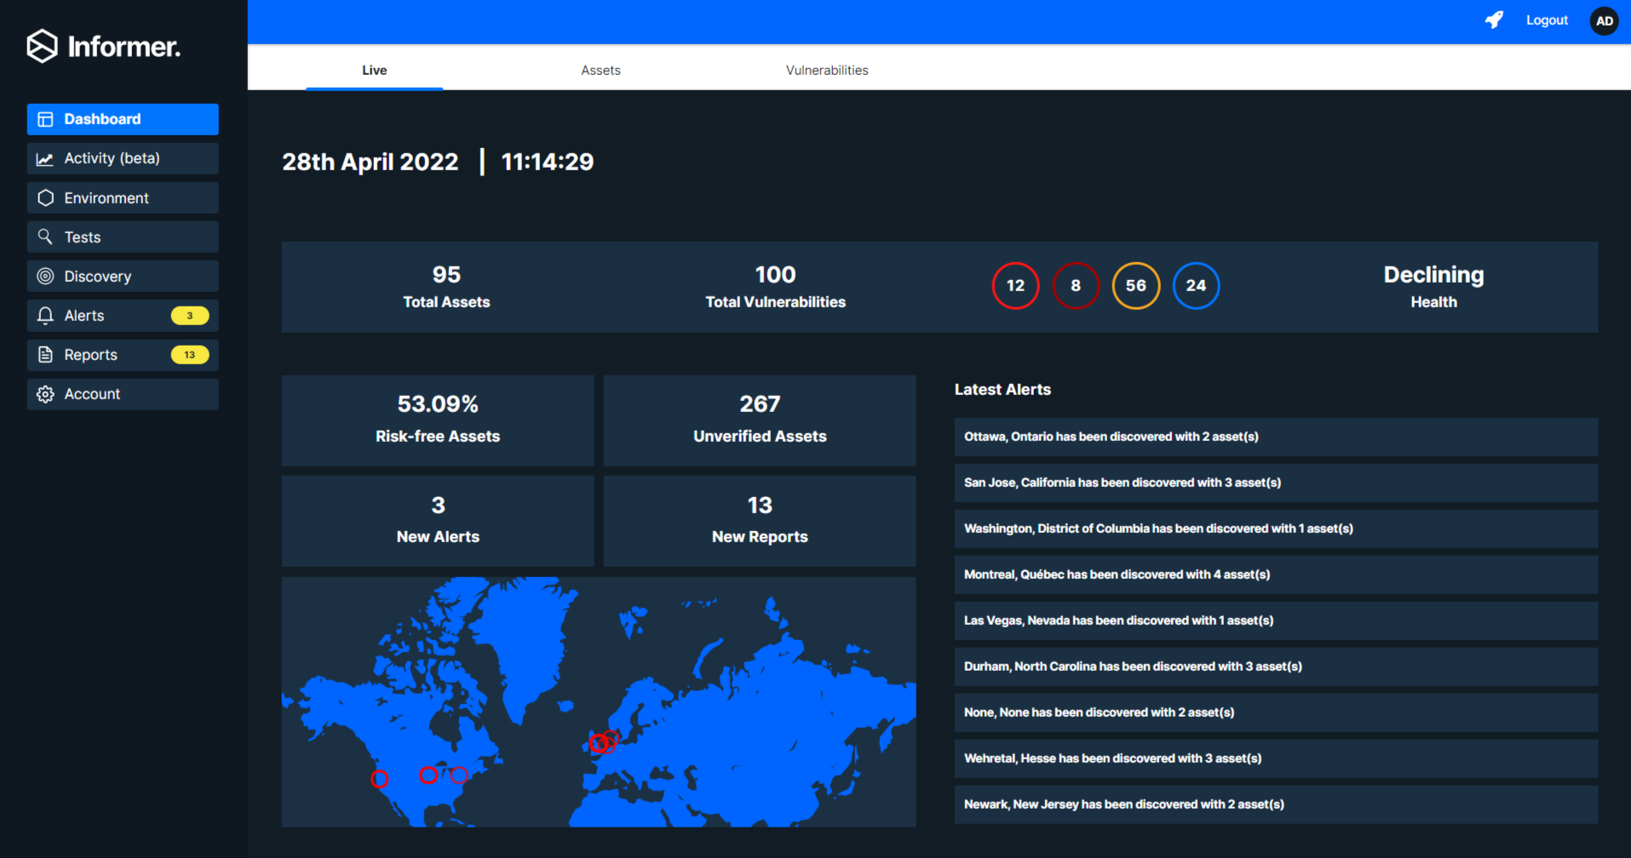Switch to the Vulnerabilities tab
1631x858 pixels.
(826, 71)
